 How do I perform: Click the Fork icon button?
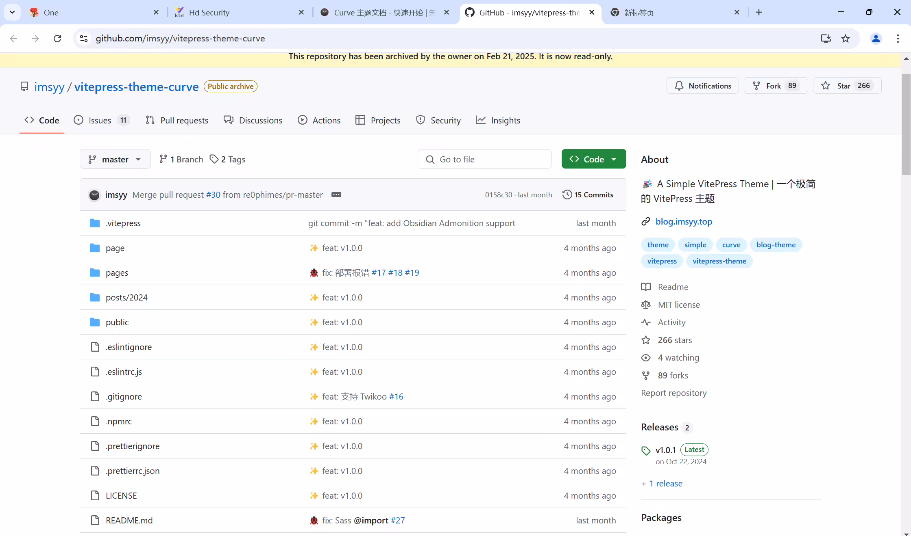(x=756, y=86)
